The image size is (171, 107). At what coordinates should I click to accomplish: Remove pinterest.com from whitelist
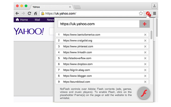tap(145, 47)
